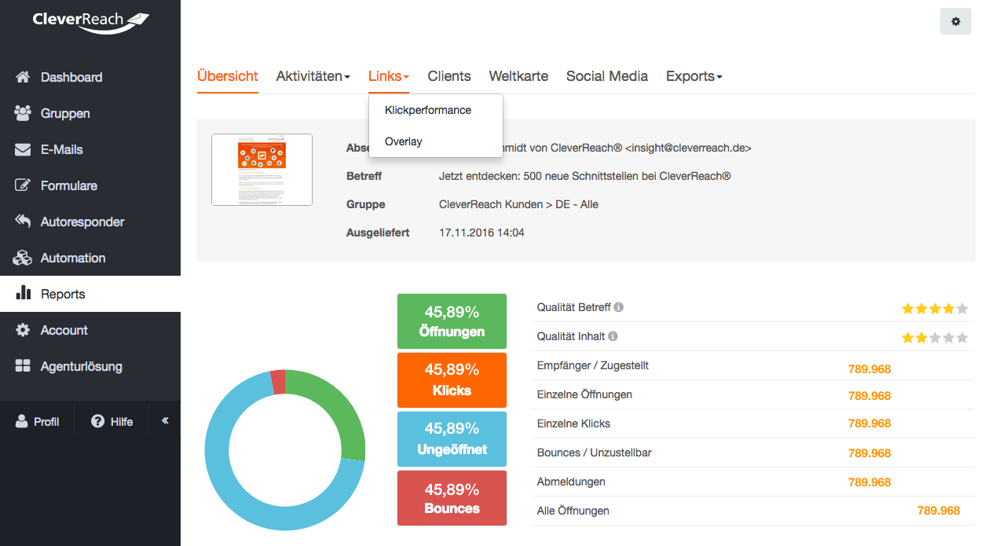
Task: Open Autoresponder in the sidebar
Action: tap(90, 222)
